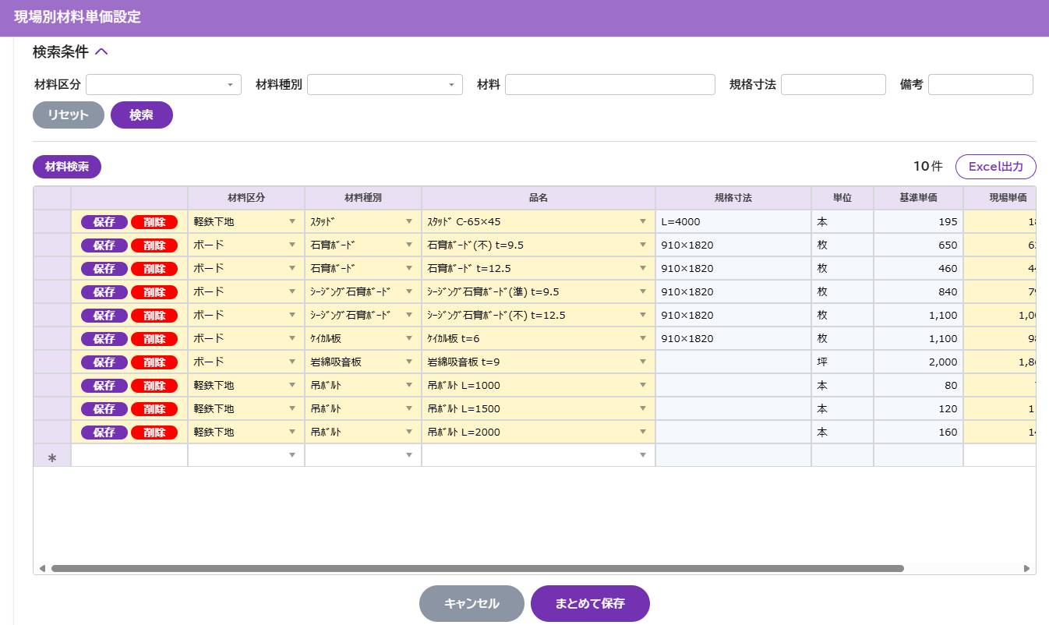Click the 現場単価 column header

(1000, 198)
